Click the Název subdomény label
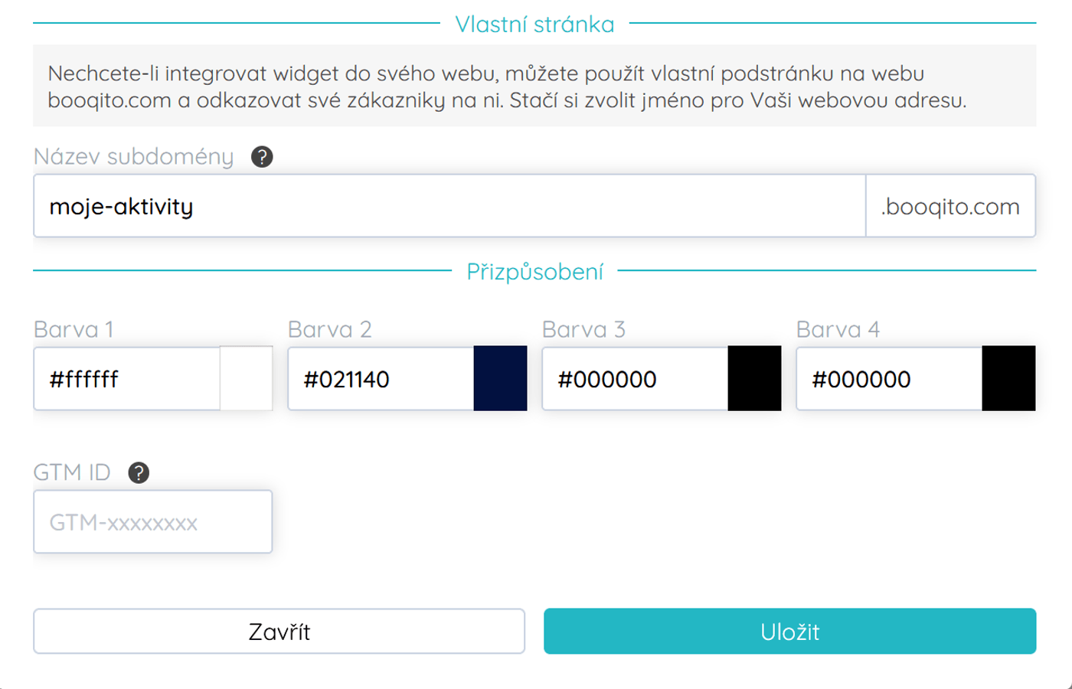The height and width of the screenshot is (689, 1072). click(x=134, y=157)
